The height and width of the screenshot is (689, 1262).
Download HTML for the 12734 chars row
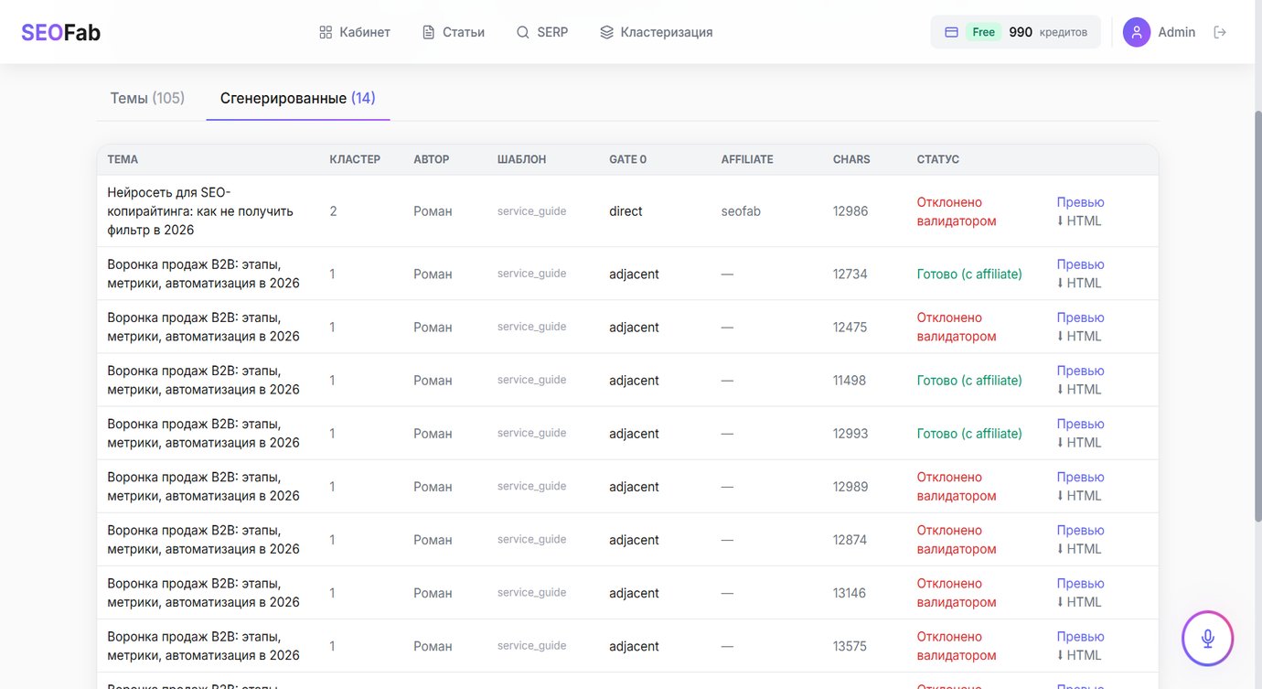1079,283
